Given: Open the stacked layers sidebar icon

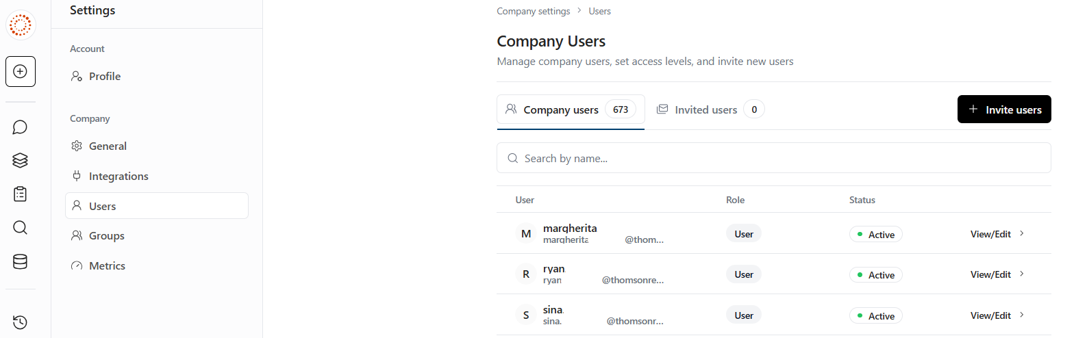Looking at the screenshot, I should [x=21, y=160].
